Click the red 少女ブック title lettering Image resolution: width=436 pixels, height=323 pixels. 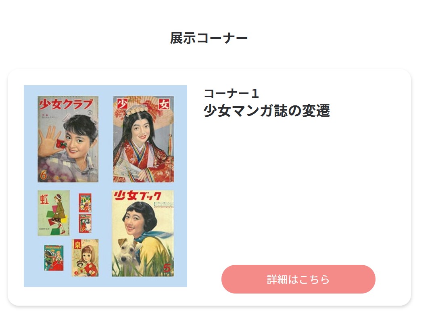coord(137,196)
